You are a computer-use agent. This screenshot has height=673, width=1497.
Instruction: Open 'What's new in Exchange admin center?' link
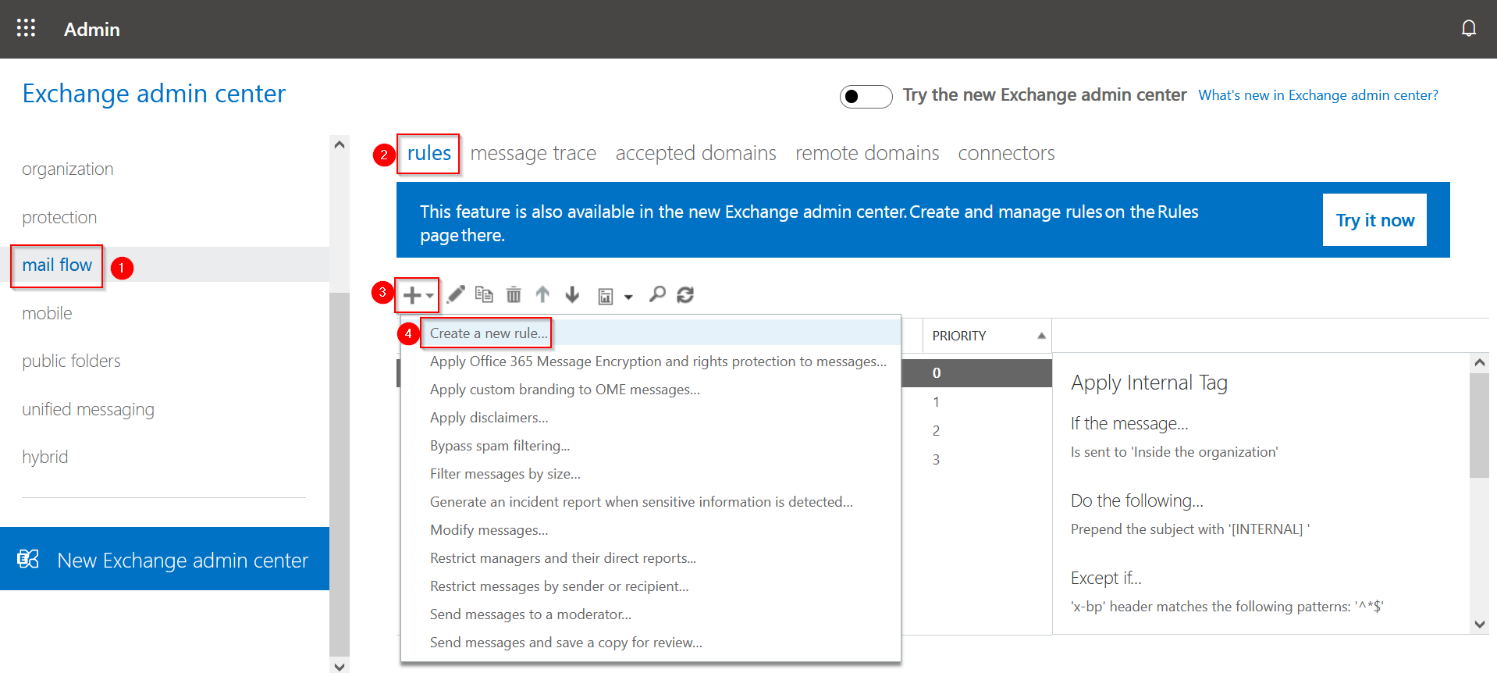[1317, 95]
